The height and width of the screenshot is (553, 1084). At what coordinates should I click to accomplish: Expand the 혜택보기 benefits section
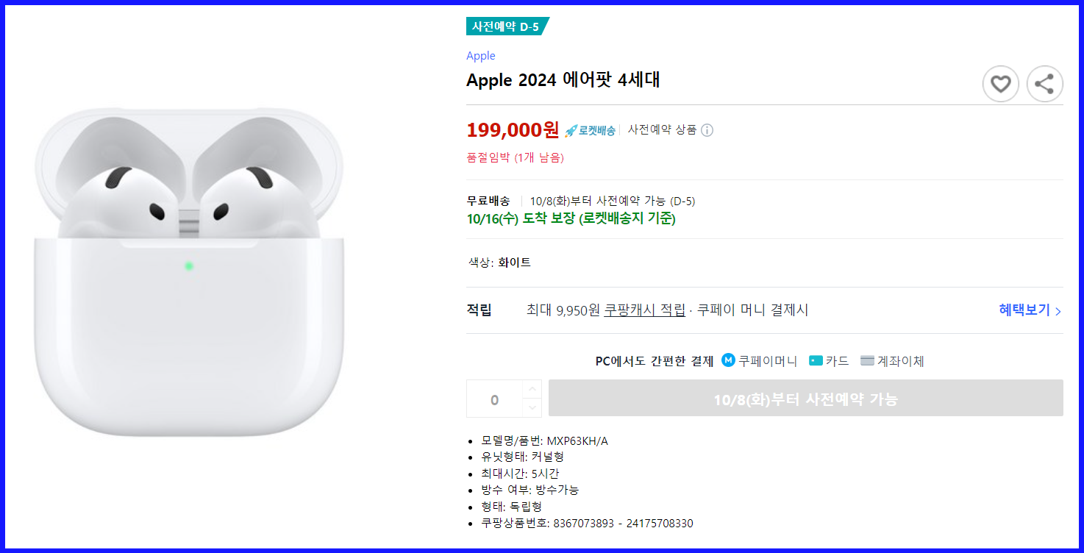pos(1027,310)
